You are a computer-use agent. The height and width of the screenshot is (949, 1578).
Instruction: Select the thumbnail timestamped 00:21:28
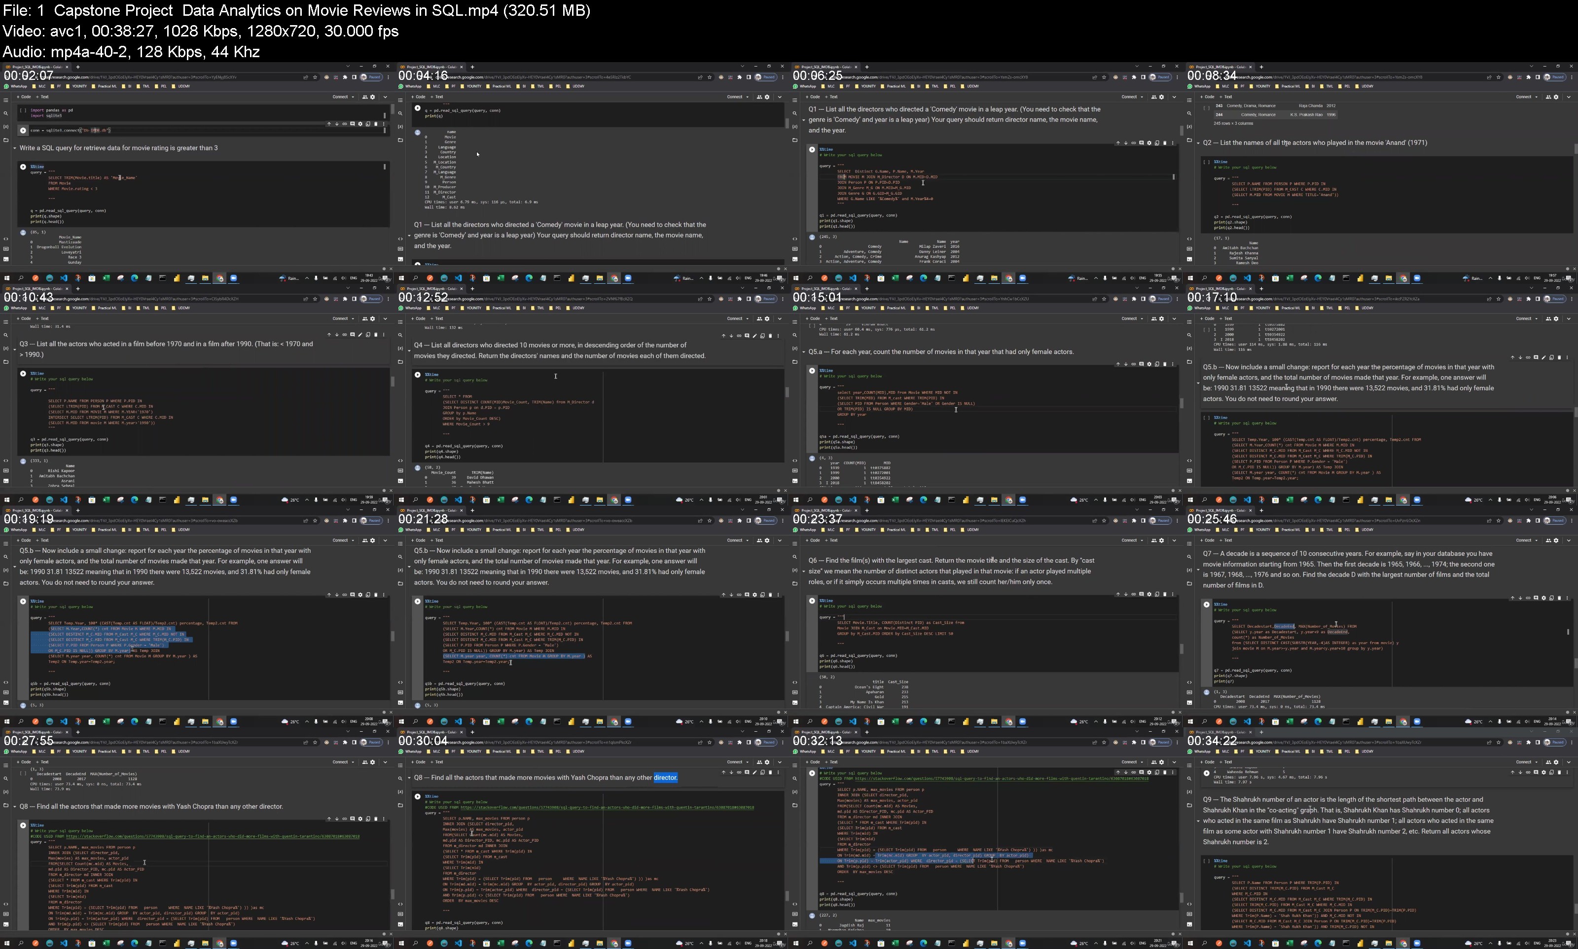coord(591,616)
